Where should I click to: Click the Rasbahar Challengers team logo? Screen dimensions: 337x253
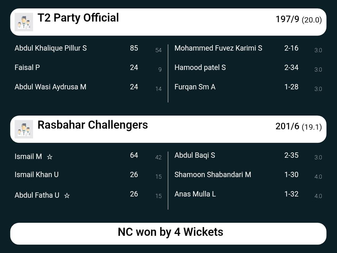click(x=24, y=129)
